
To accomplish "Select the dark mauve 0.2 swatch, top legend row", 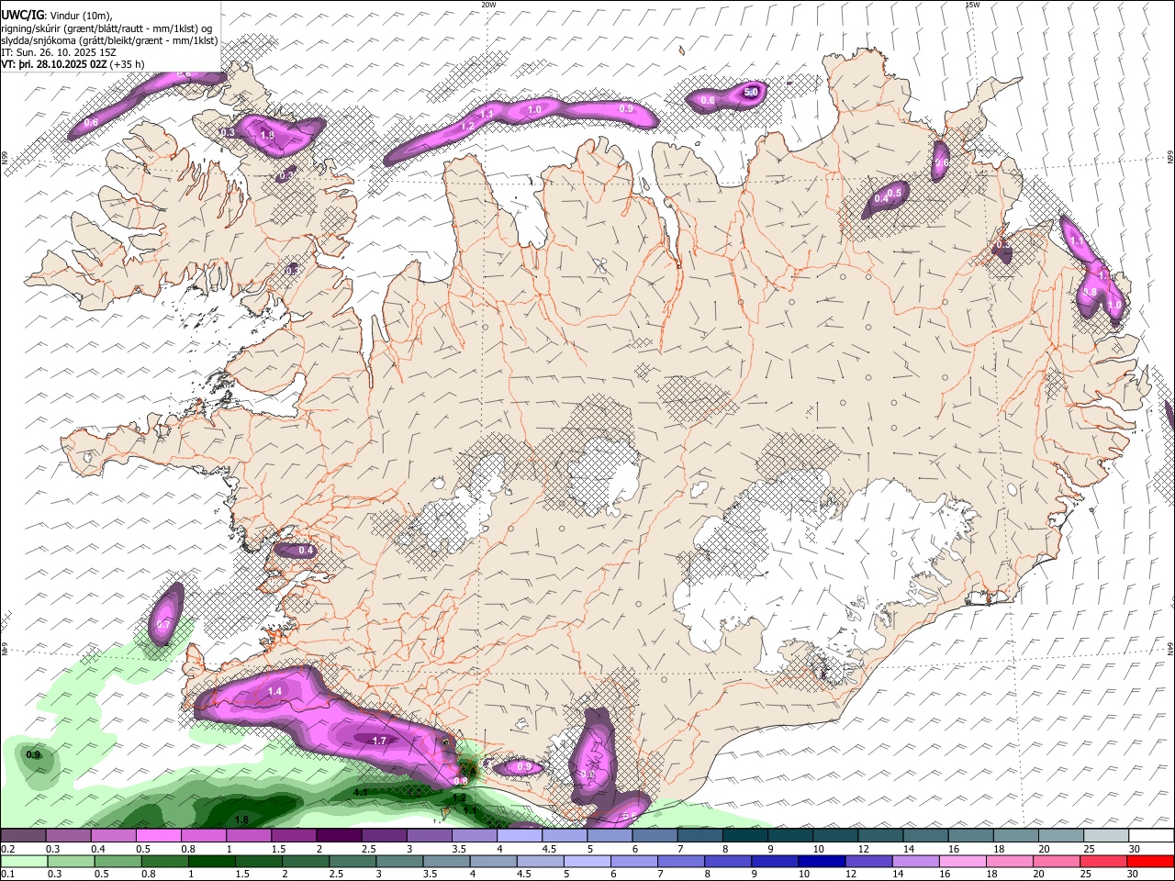I will [x=23, y=835].
